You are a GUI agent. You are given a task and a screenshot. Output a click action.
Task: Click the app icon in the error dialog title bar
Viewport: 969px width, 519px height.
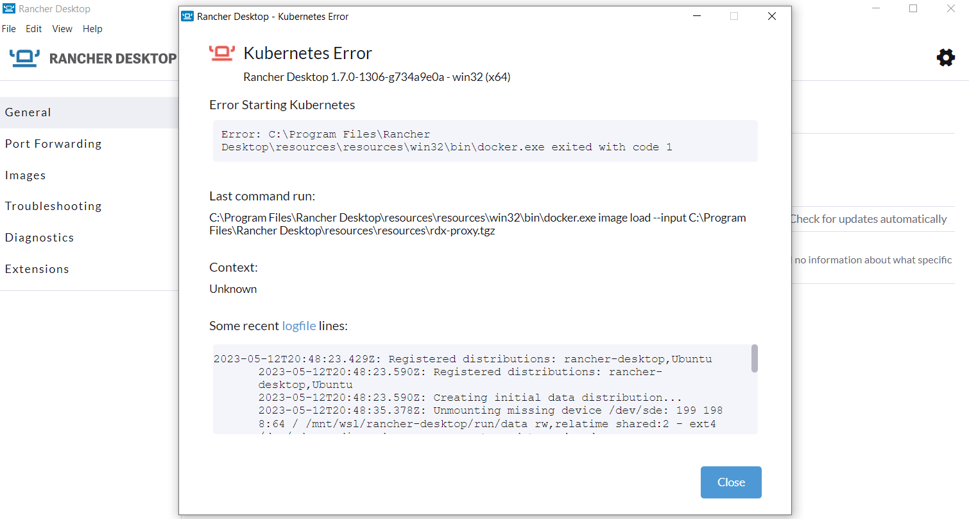click(x=186, y=15)
